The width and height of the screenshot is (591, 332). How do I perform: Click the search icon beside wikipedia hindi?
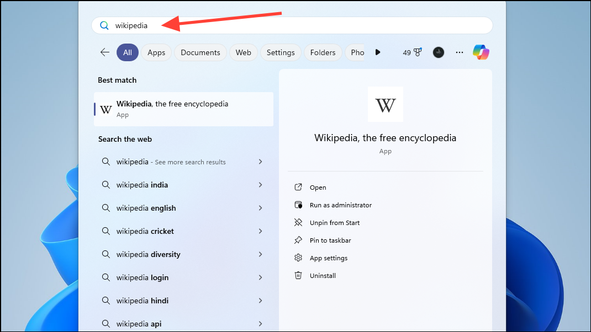tap(106, 301)
